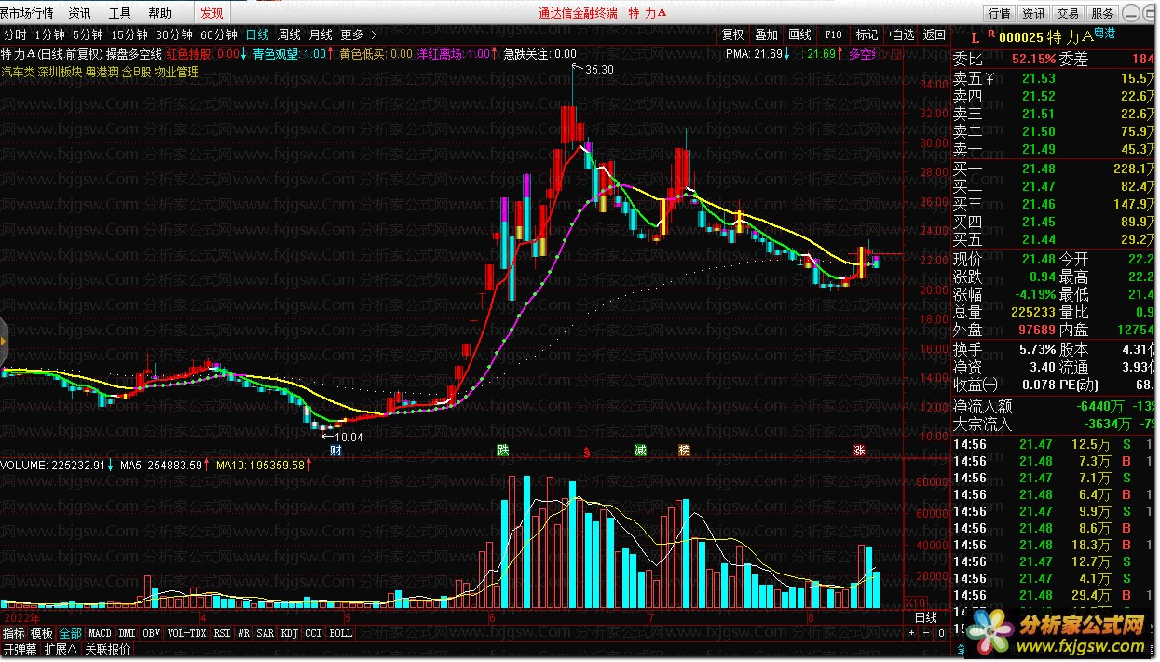The image size is (1160, 662).
Task: Expand the 更多 periods list
Action: (x=359, y=34)
